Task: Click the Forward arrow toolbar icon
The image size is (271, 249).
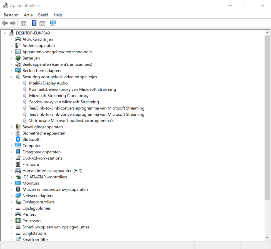Action: coord(13,23)
